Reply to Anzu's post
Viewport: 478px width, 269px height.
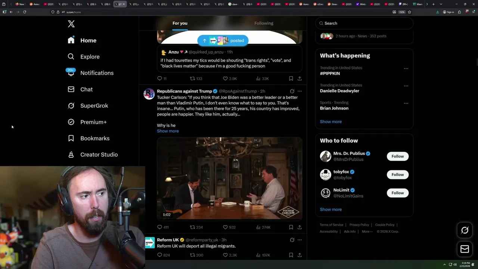pos(162,78)
